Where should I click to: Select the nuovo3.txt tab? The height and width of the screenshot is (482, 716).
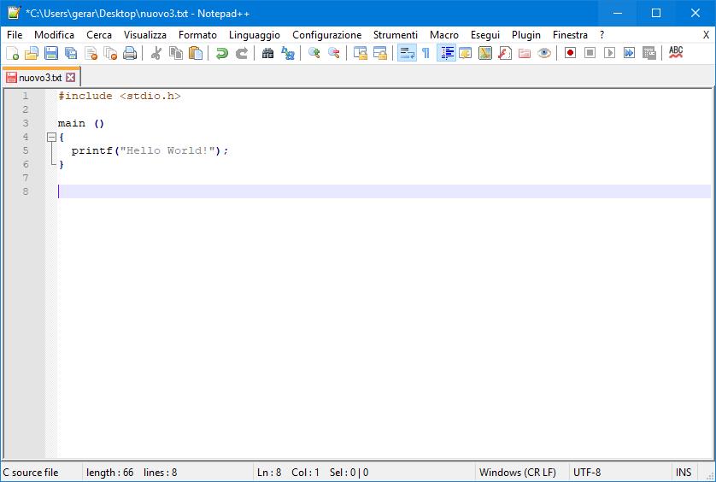(40, 77)
